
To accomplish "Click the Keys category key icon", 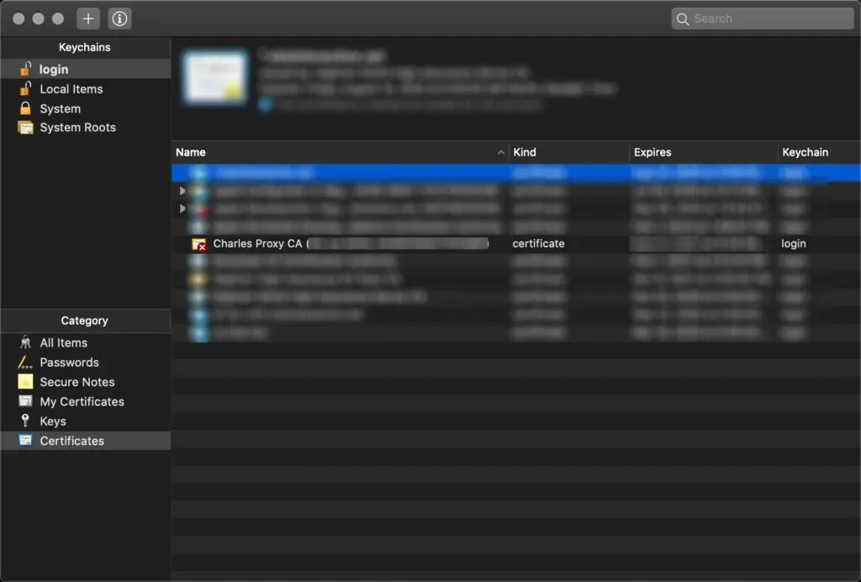I will (x=25, y=421).
